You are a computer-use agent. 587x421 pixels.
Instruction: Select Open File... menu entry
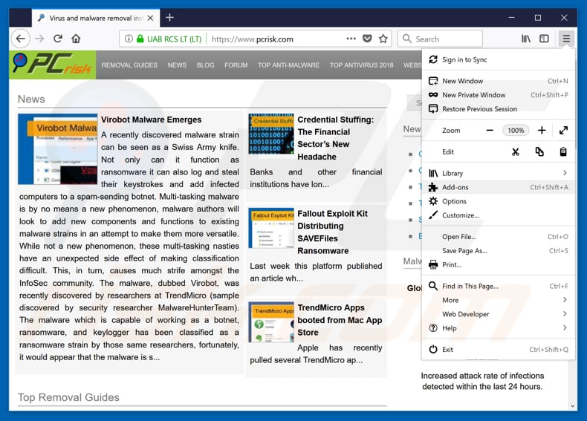coord(498,237)
